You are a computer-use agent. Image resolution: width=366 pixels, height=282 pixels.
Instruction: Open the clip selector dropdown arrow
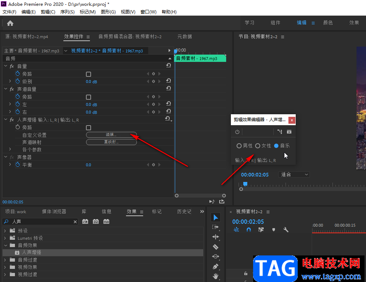click(66, 51)
